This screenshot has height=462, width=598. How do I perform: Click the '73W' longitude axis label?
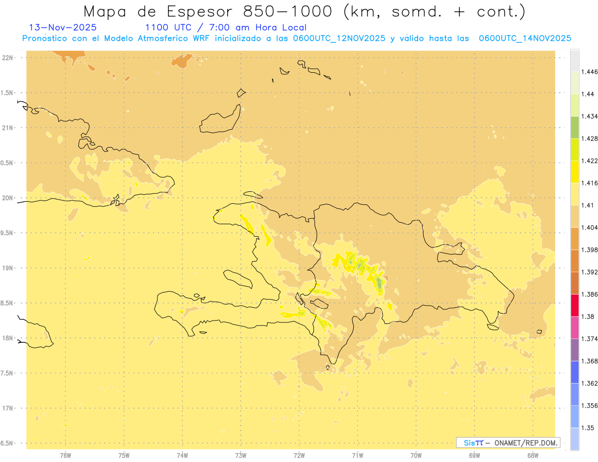[241, 456]
